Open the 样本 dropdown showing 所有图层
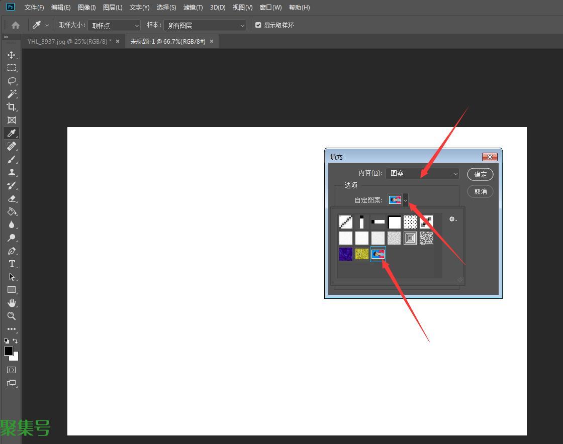 pos(205,25)
